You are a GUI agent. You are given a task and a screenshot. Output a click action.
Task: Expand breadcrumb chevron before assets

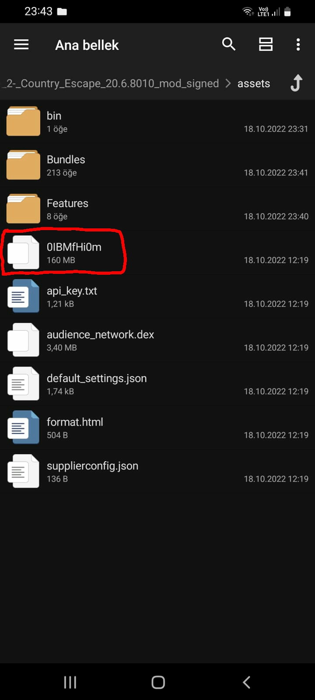point(228,84)
